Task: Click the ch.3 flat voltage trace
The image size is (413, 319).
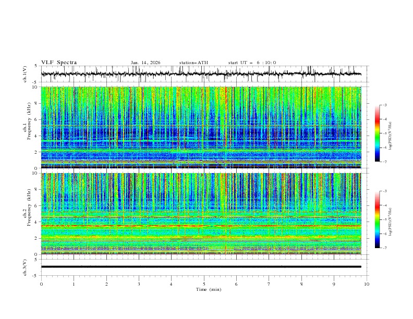Action: point(201,267)
